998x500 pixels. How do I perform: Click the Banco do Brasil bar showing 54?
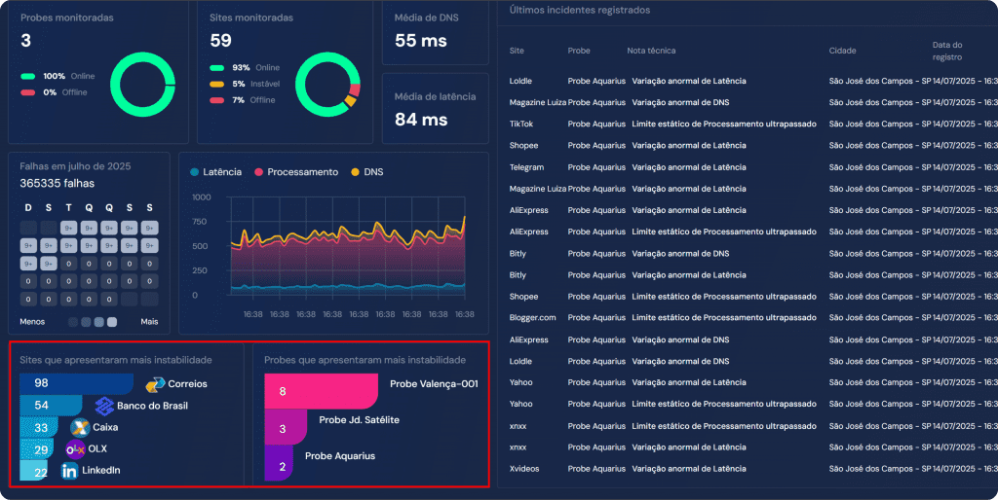tap(51, 406)
